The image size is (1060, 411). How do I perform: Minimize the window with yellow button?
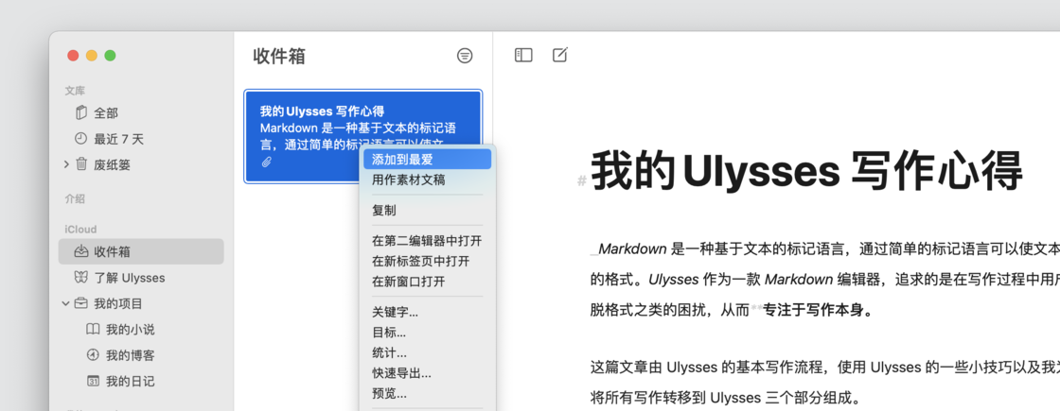91,56
